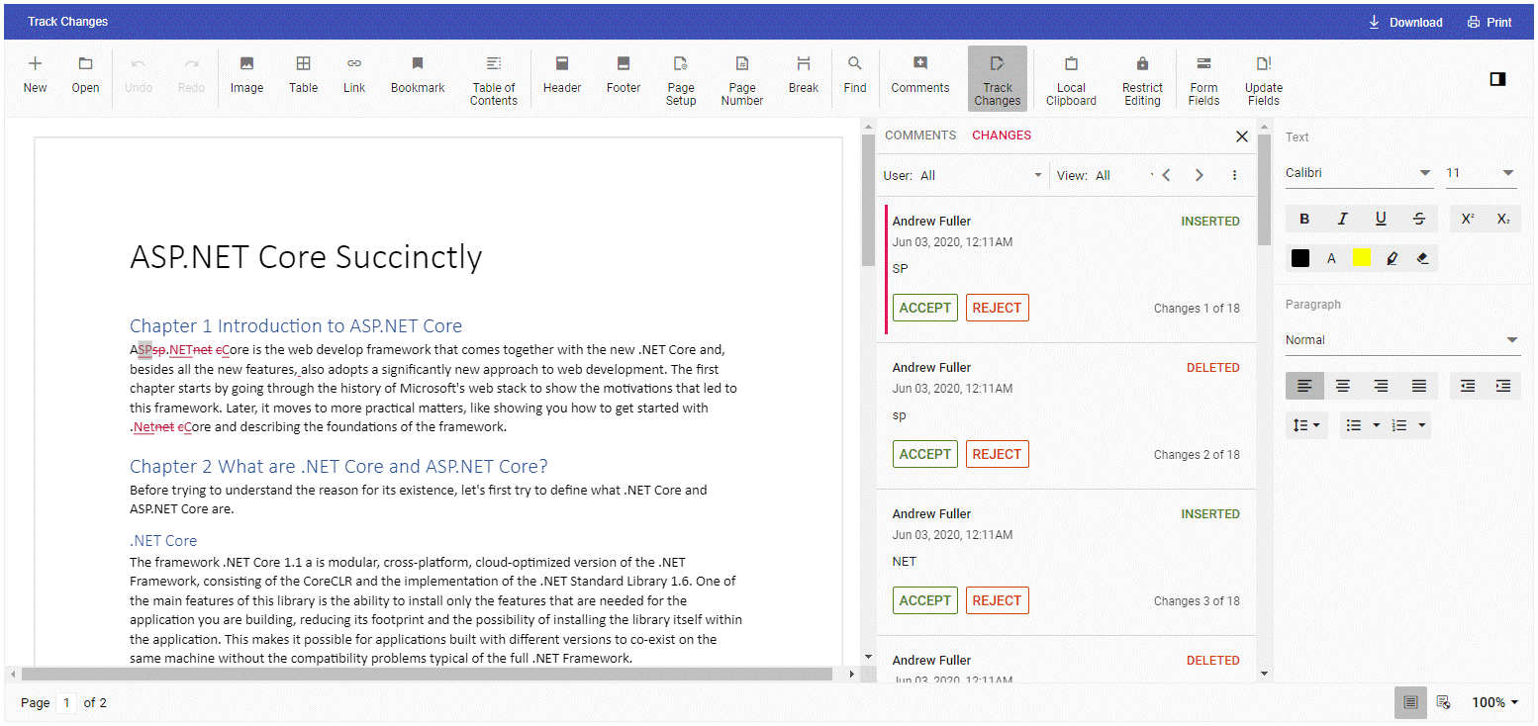Select the Changes tab
Screen dimensions: 1538x726
click(x=1002, y=136)
